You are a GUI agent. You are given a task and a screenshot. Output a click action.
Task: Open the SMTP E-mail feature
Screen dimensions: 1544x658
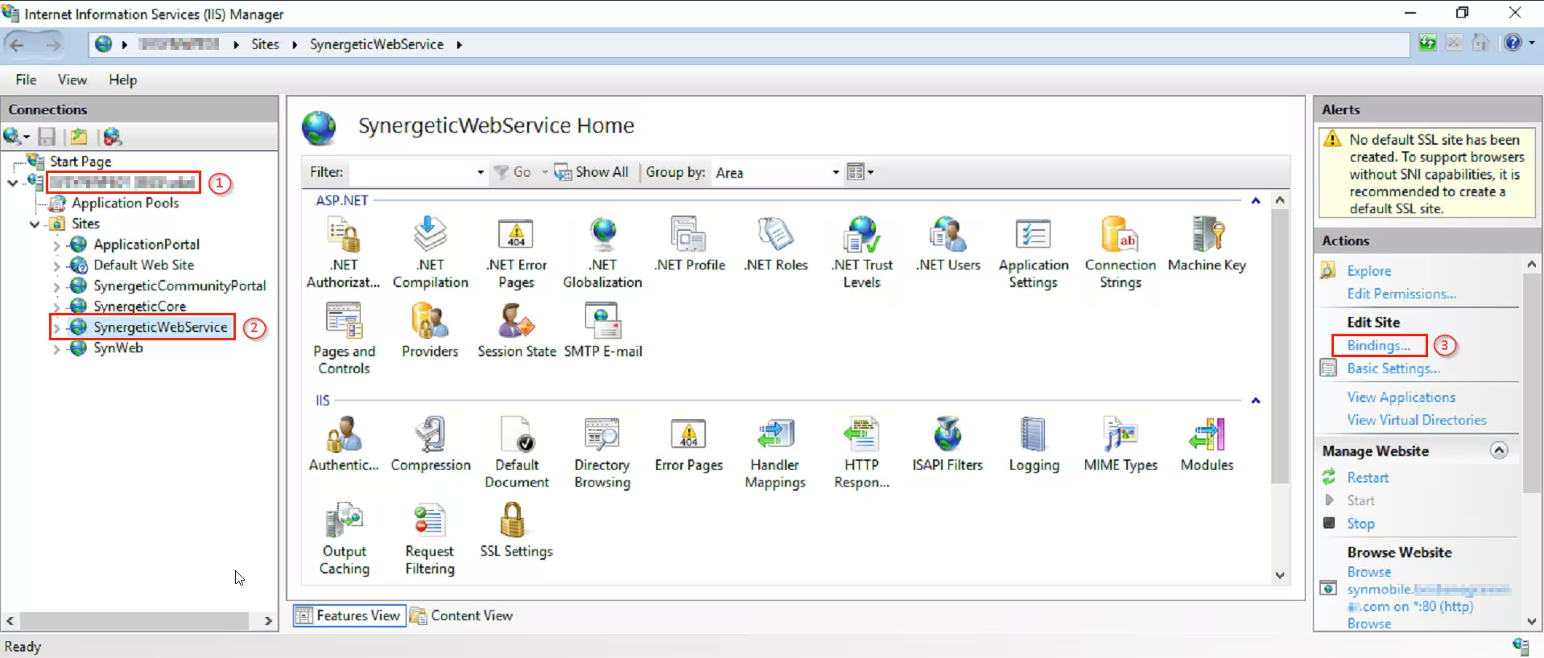coord(603,331)
